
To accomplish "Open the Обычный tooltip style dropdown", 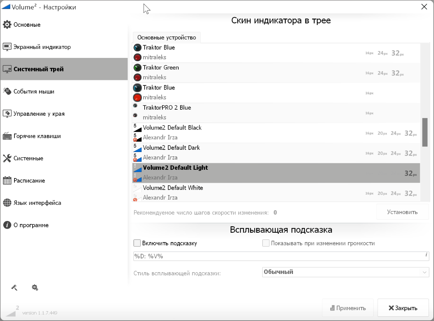I will (345, 272).
